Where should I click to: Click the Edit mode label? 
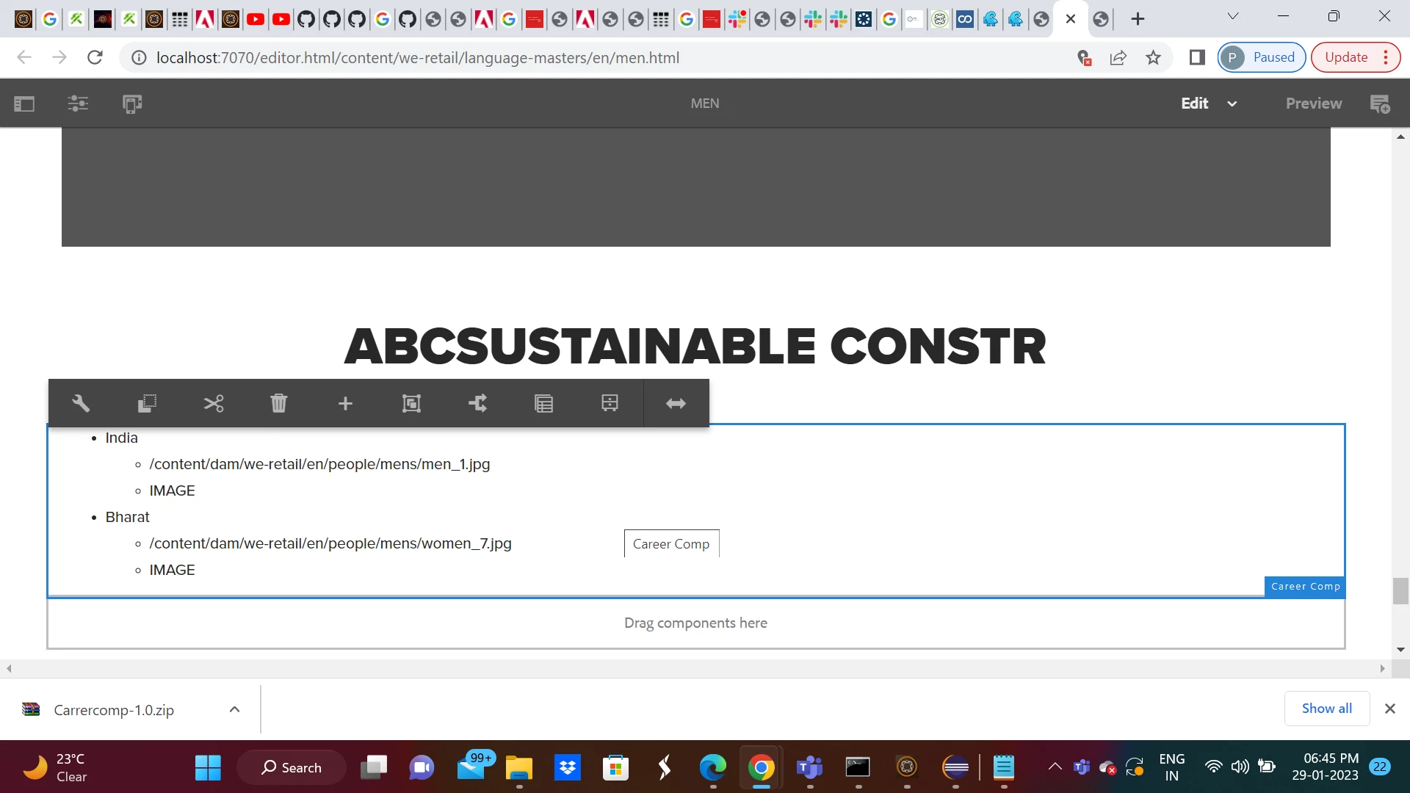pos(1194,104)
